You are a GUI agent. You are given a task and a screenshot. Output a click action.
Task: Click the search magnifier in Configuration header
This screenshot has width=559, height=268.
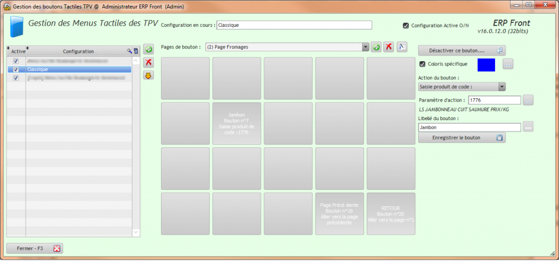tap(129, 51)
